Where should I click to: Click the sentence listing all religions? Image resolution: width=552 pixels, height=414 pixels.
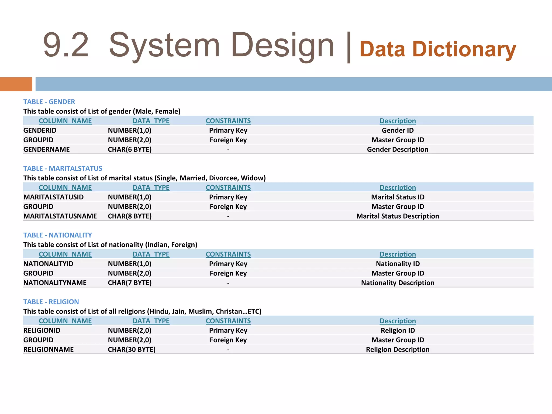click(x=142, y=311)
